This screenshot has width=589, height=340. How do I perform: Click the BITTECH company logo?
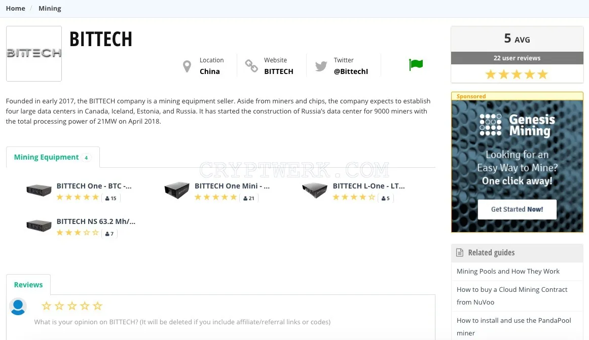[34, 53]
